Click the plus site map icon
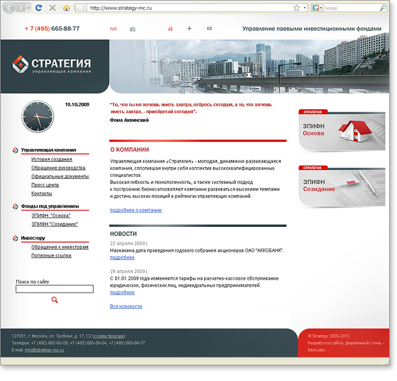This screenshot has width=397, height=381. point(189,29)
